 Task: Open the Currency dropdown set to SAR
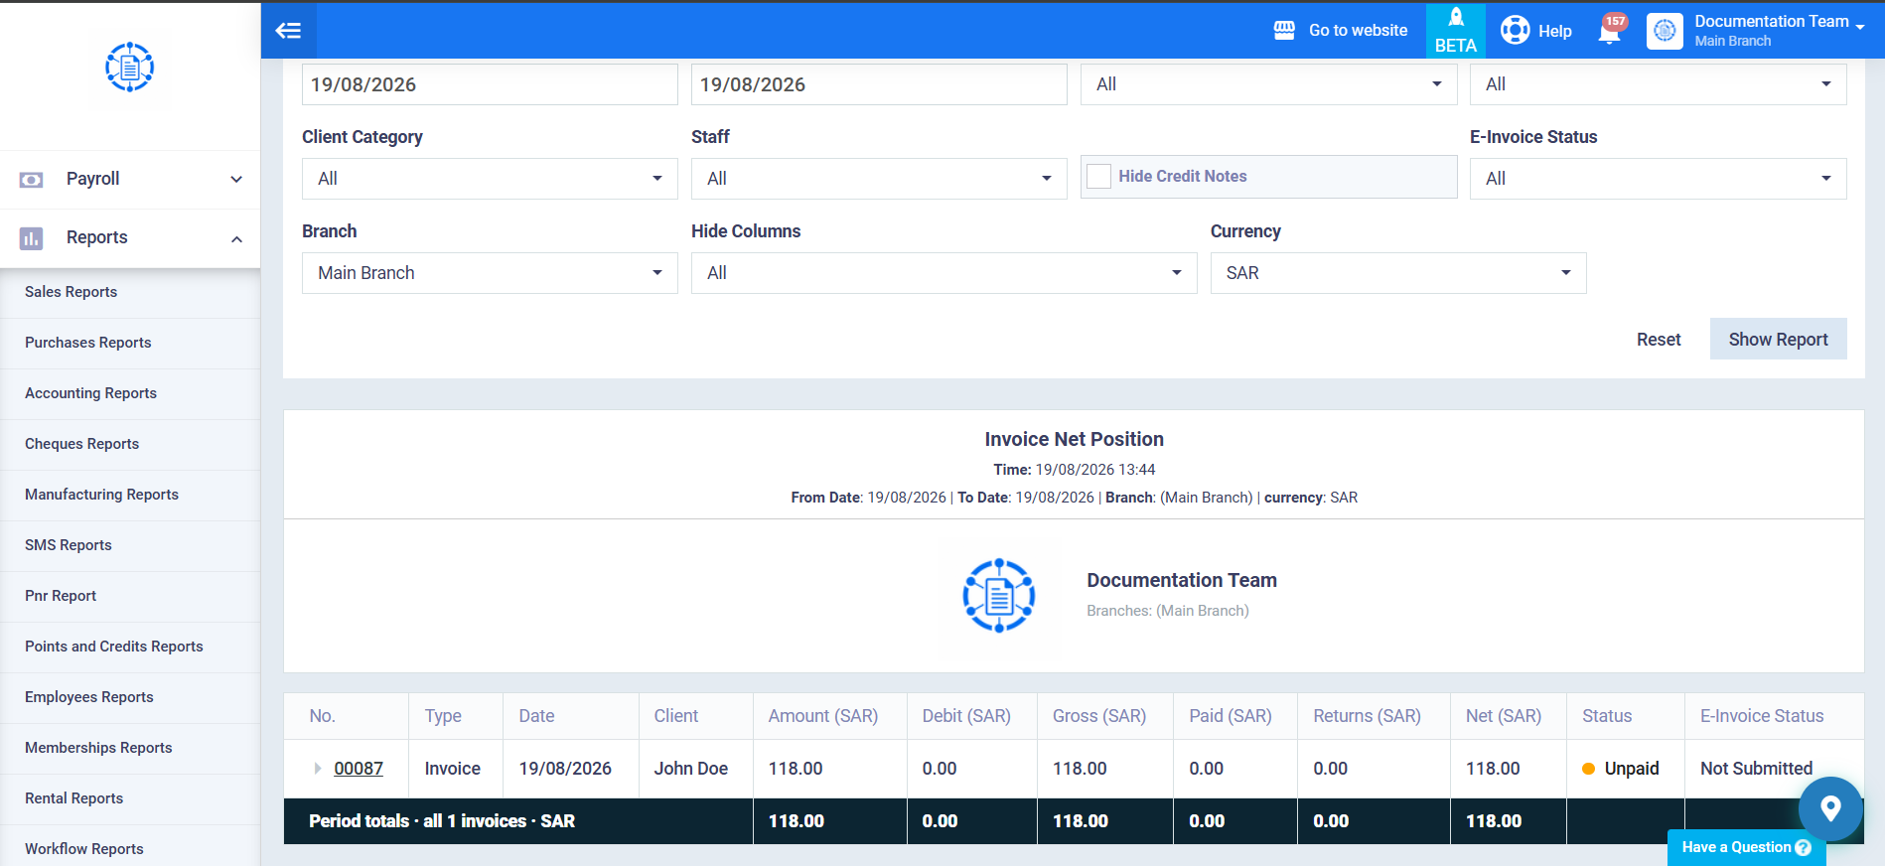(1398, 273)
